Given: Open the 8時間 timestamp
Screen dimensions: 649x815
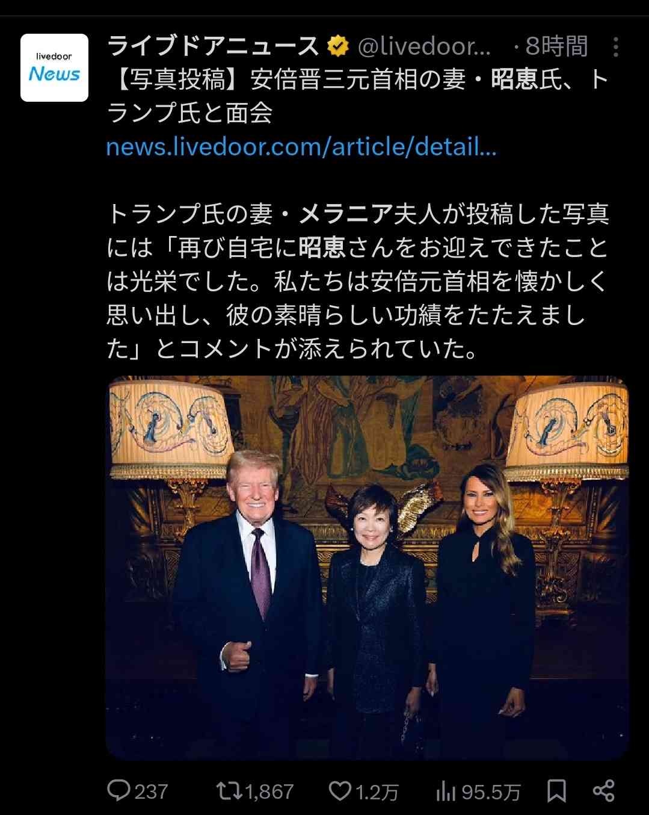Looking at the screenshot, I should point(556,46).
